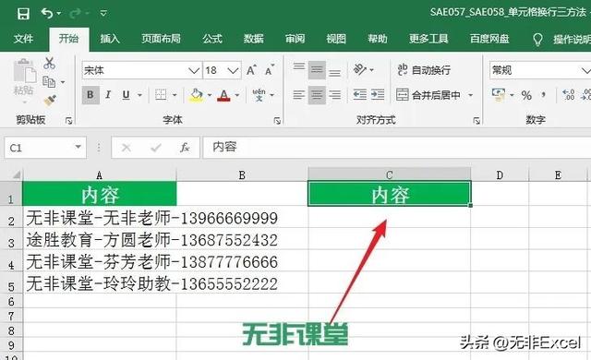The height and width of the screenshot is (360, 591).
Task: Toggle the Center horizontal align icon
Action: (317, 95)
